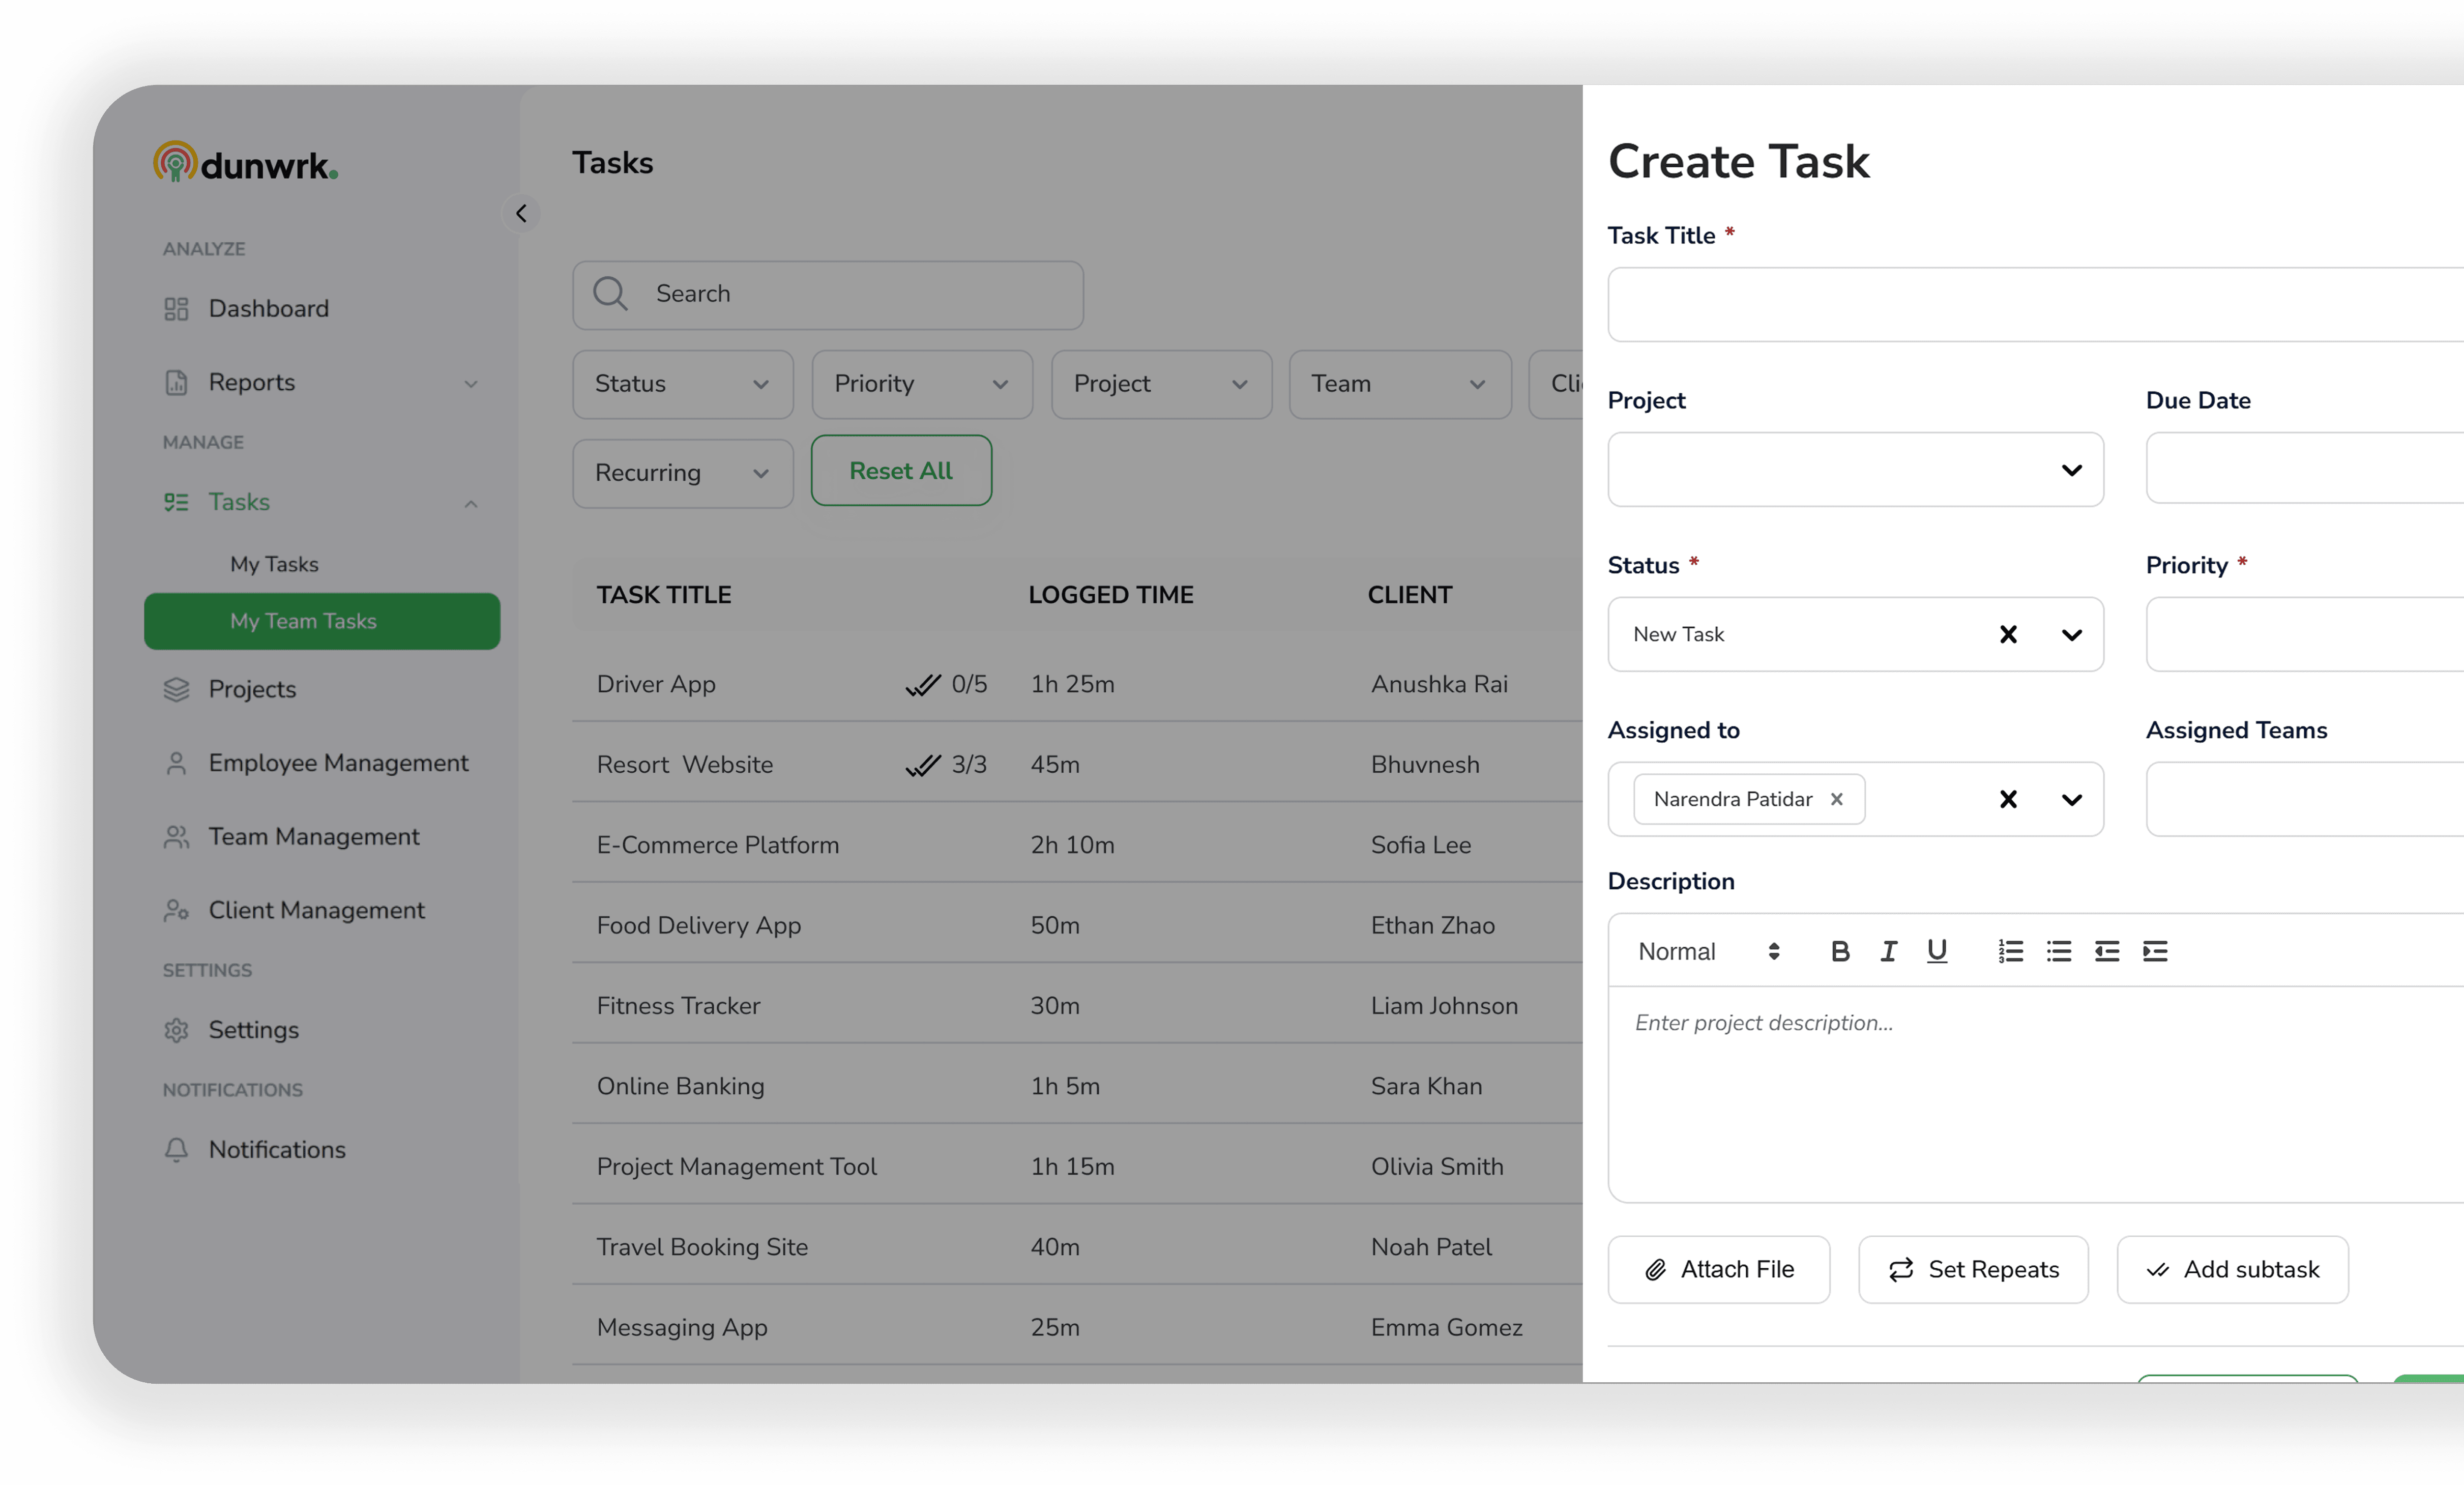Remove Narendra Patidar from Assigned to
Screen dimensions: 2464x1485
coord(1837,799)
